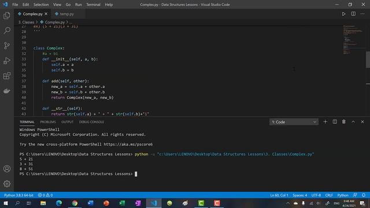Select the Python language mode

click(343, 195)
